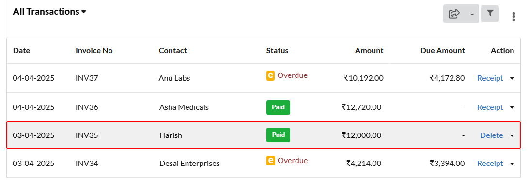The height and width of the screenshot is (180, 529).
Task: Open the three-dot more options menu
Action: point(513,16)
